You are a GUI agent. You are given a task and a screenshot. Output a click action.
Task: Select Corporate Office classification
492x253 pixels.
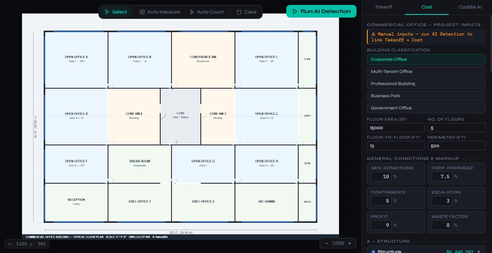pyautogui.click(x=426, y=59)
